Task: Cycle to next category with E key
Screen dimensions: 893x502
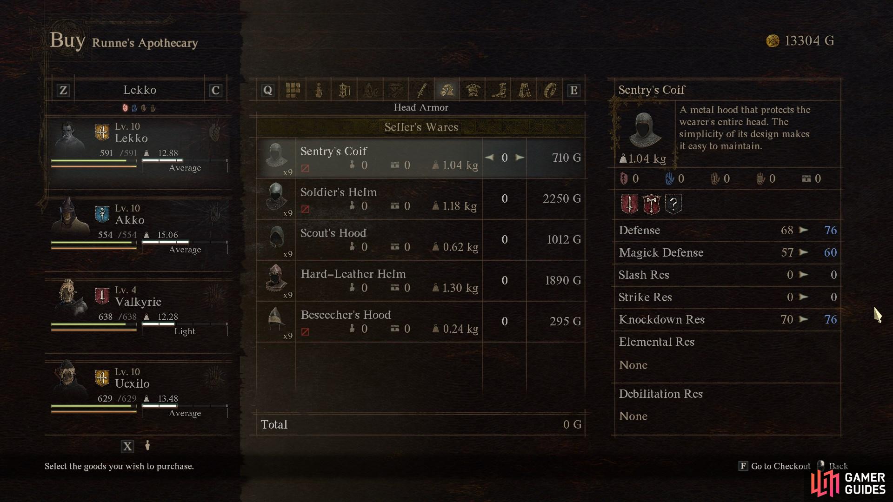Action: click(573, 91)
